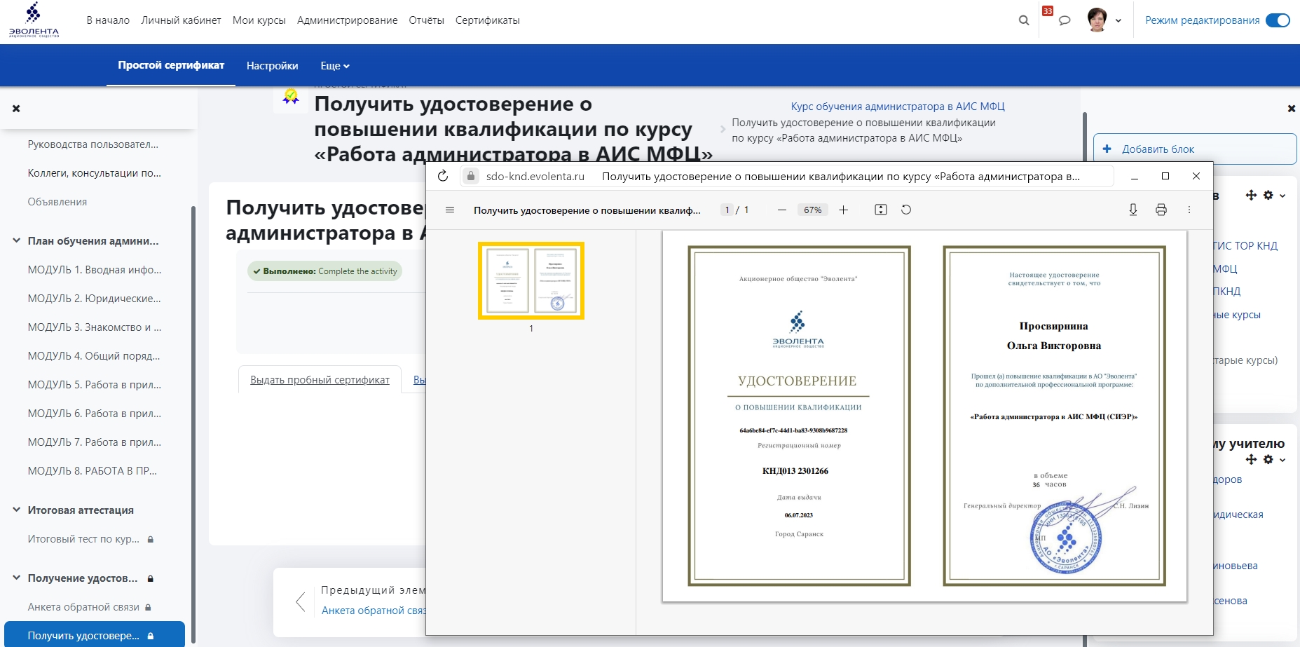Collapse Получение удостоверения section

(x=16, y=578)
